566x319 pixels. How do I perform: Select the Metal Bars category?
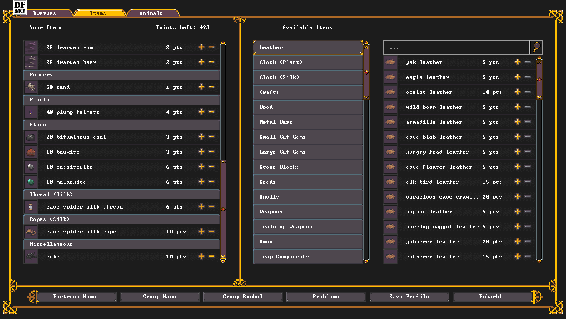coord(308,122)
